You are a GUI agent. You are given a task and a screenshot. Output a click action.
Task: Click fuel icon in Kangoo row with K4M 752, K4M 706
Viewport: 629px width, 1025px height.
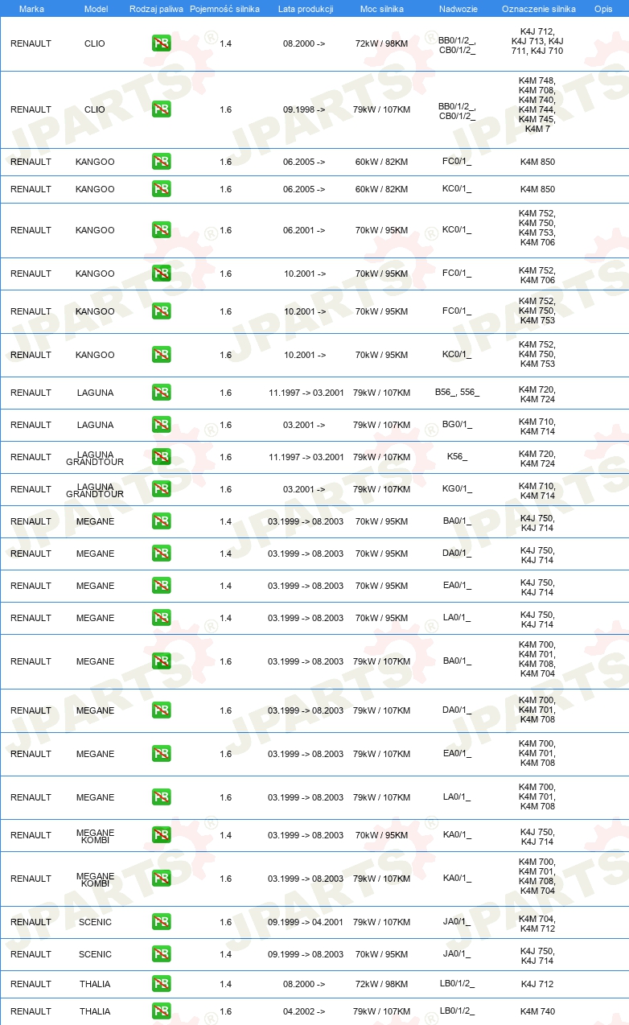tap(161, 274)
